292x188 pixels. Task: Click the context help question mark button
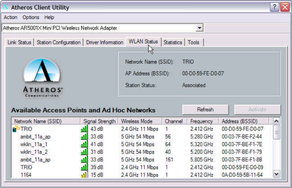274,7
